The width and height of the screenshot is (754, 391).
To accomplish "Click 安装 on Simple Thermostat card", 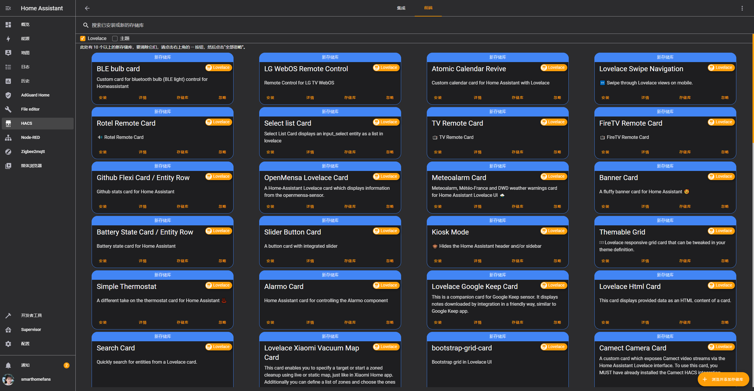I will [103, 322].
